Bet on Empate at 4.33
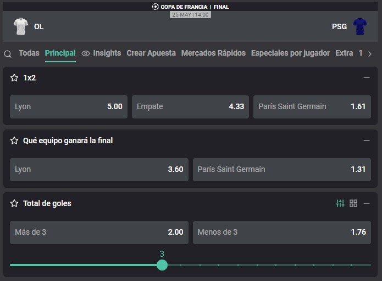The width and height of the screenshot is (382, 281). coord(190,107)
